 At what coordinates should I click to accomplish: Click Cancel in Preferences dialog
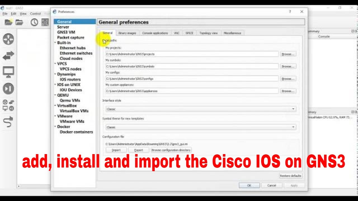click(272, 185)
